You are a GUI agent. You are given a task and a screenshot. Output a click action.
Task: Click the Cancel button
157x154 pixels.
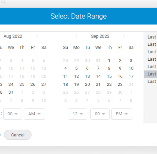tap(18, 135)
